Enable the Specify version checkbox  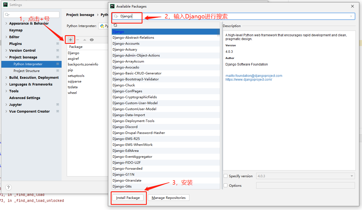226,176
